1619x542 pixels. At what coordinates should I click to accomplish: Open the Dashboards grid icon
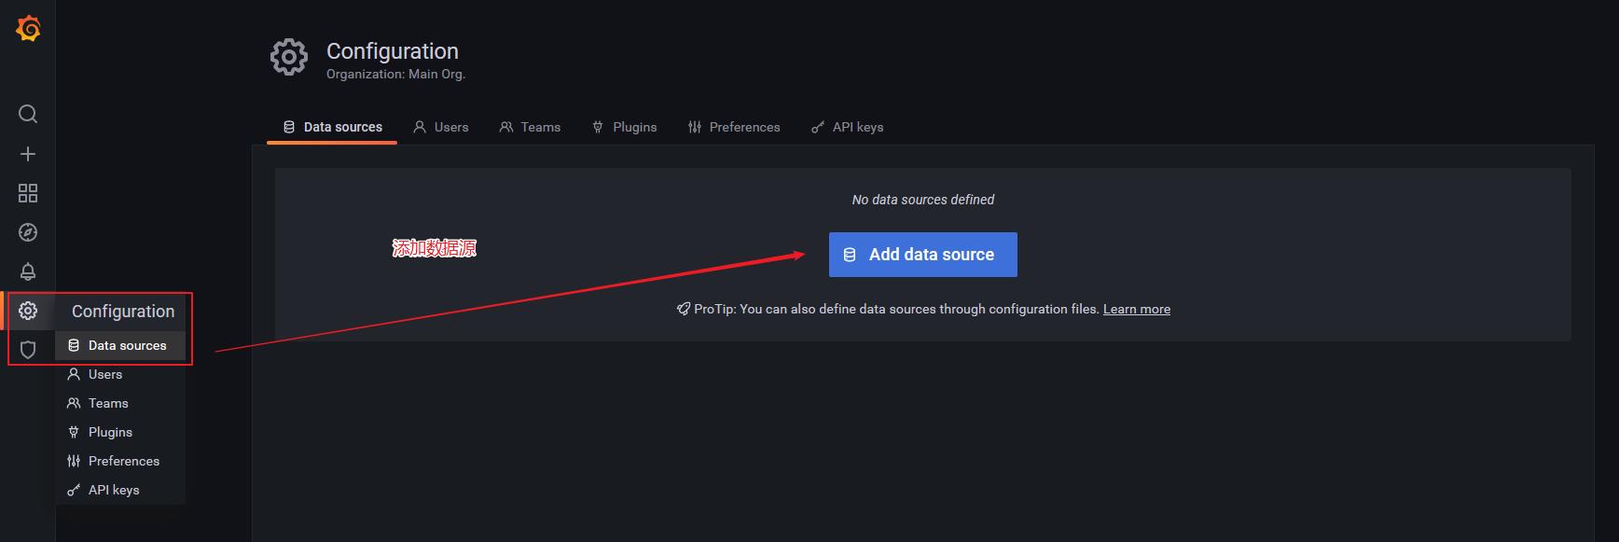28,193
